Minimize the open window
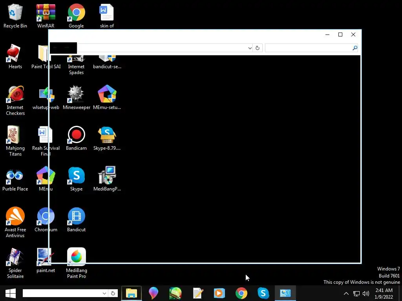This screenshot has width=402, height=301. coord(327,34)
